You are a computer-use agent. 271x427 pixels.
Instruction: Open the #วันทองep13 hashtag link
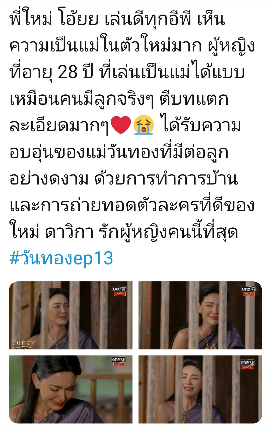point(61,259)
